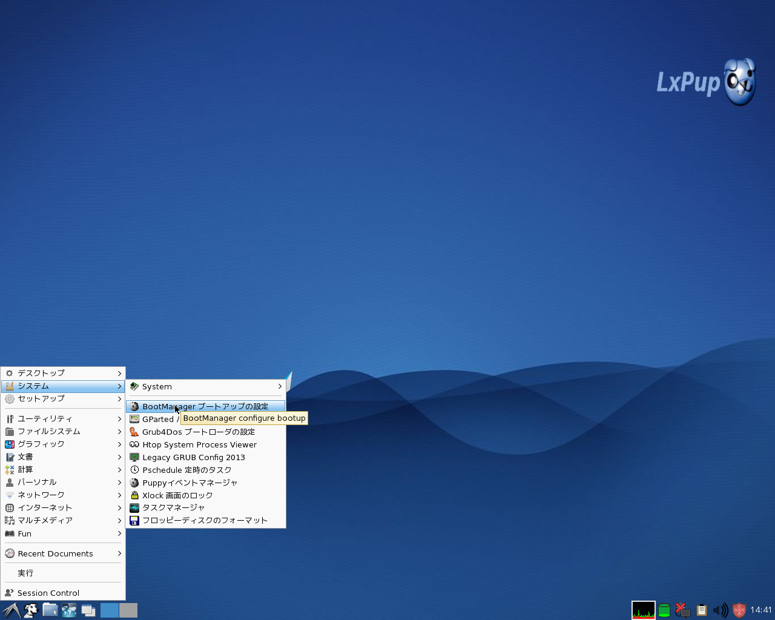Click the red firewall shield tray icon
775x620 pixels.
click(739, 610)
